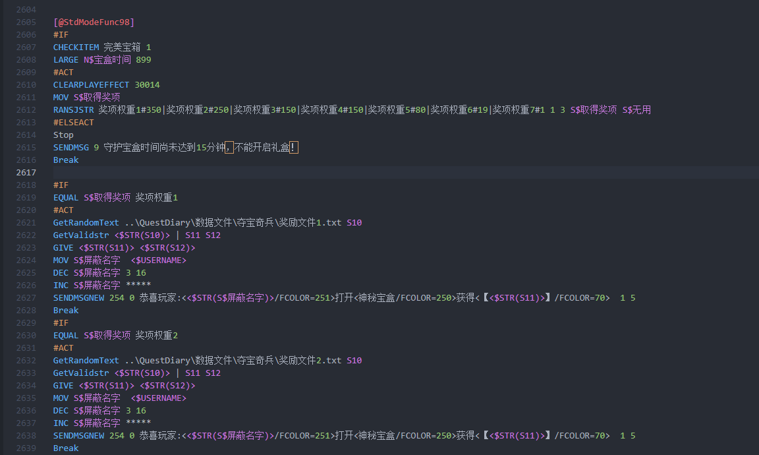Click the [@StdModeFunc98] script label
The width and height of the screenshot is (759, 455).
click(x=93, y=22)
